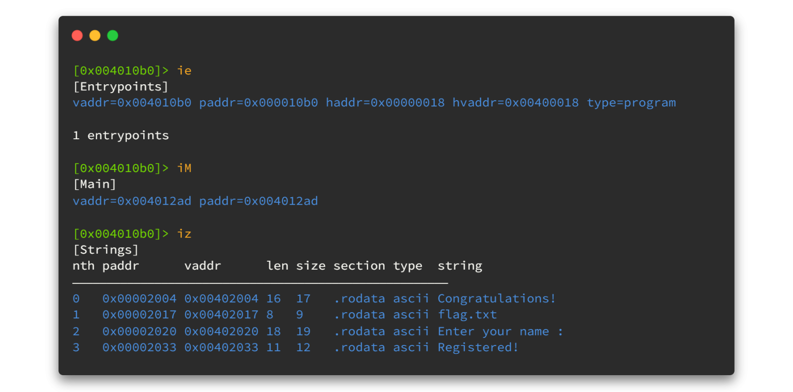The height and width of the screenshot is (392, 793).
Task: Click the 'ie' command text
Action: point(184,71)
